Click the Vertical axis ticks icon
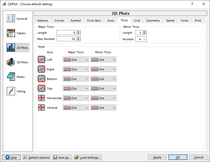Screen dimensions: 210x162 [x=41, y=107]
